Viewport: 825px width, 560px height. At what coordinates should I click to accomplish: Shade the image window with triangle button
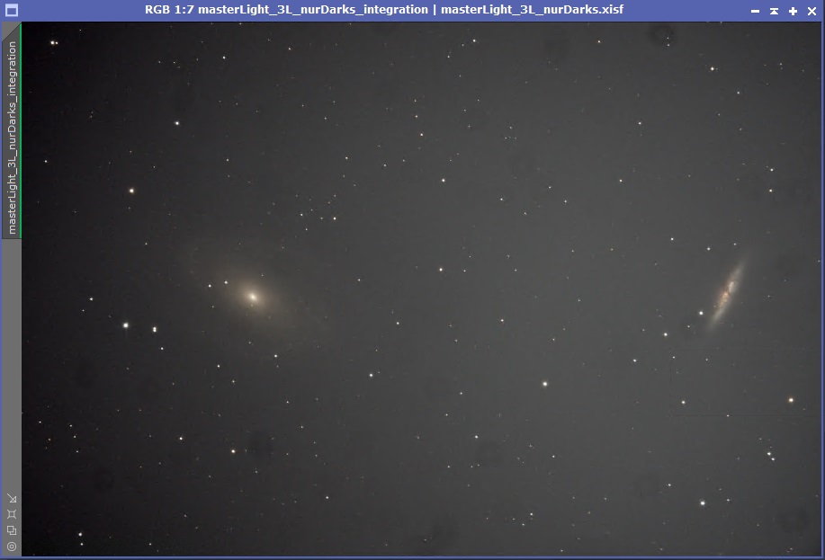774,11
